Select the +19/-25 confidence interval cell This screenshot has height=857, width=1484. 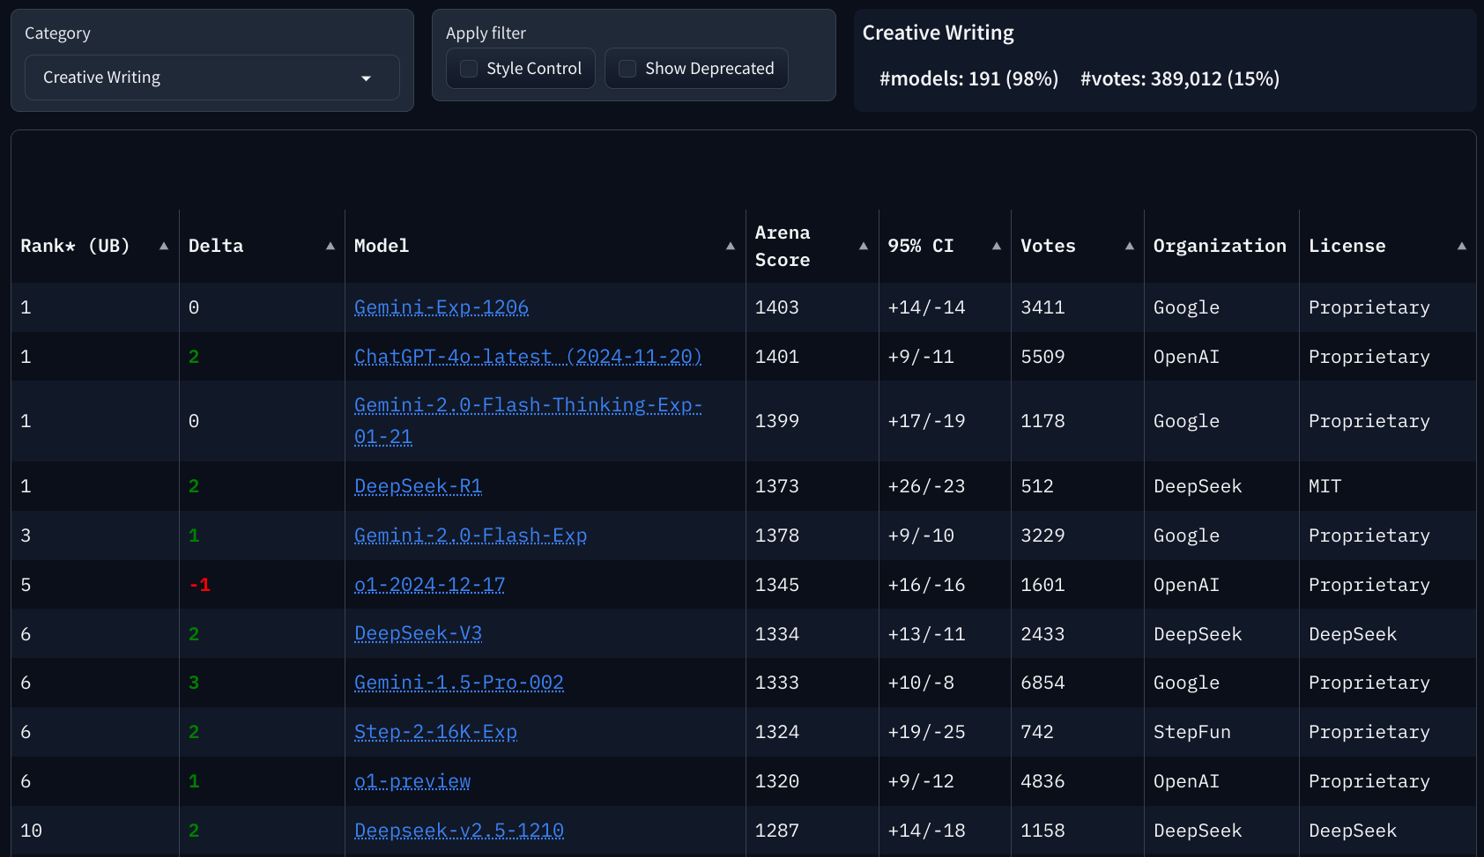(945, 732)
